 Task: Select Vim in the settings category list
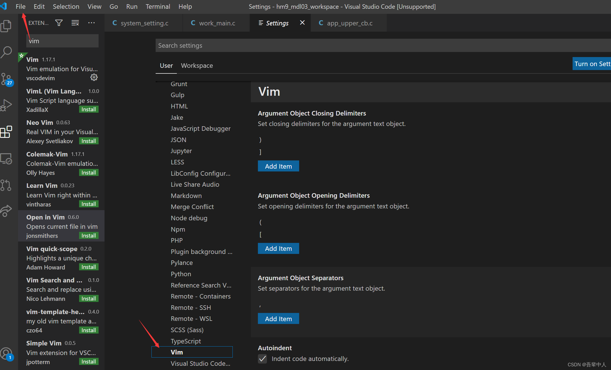177,352
